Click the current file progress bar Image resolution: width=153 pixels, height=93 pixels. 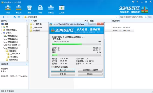76,44
